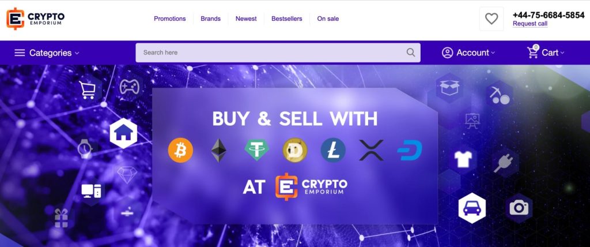Click the Bitcoin coin icon in banner
This screenshot has width=590, height=247.
[180, 150]
